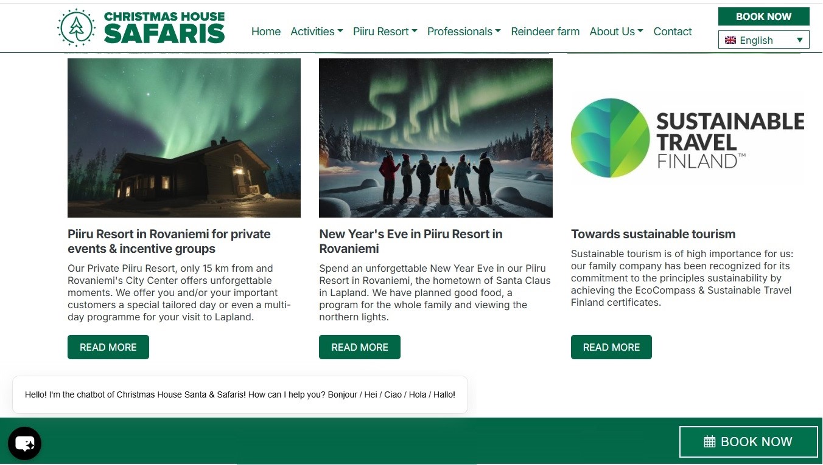Open the Contact menu item
The height and width of the screenshot is (465, 823).
coord(673,32)
